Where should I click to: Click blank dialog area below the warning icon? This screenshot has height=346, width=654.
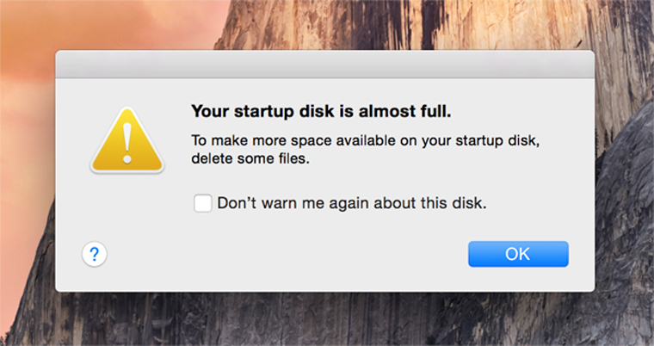pos(127,207)
